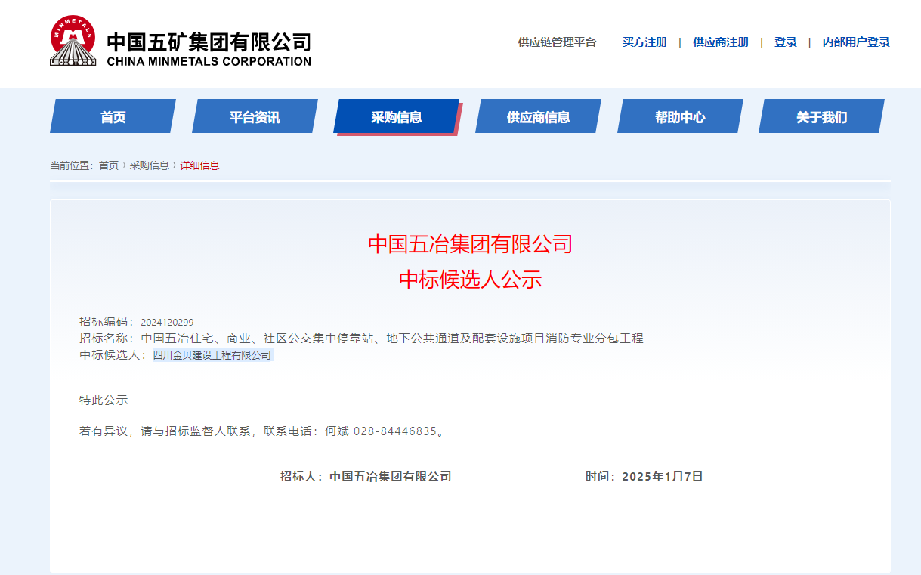Image resolution: width=921 pixels, height=575 pixels.
Task: Click the date 2025年1月7日
Action: pos(663,477)
